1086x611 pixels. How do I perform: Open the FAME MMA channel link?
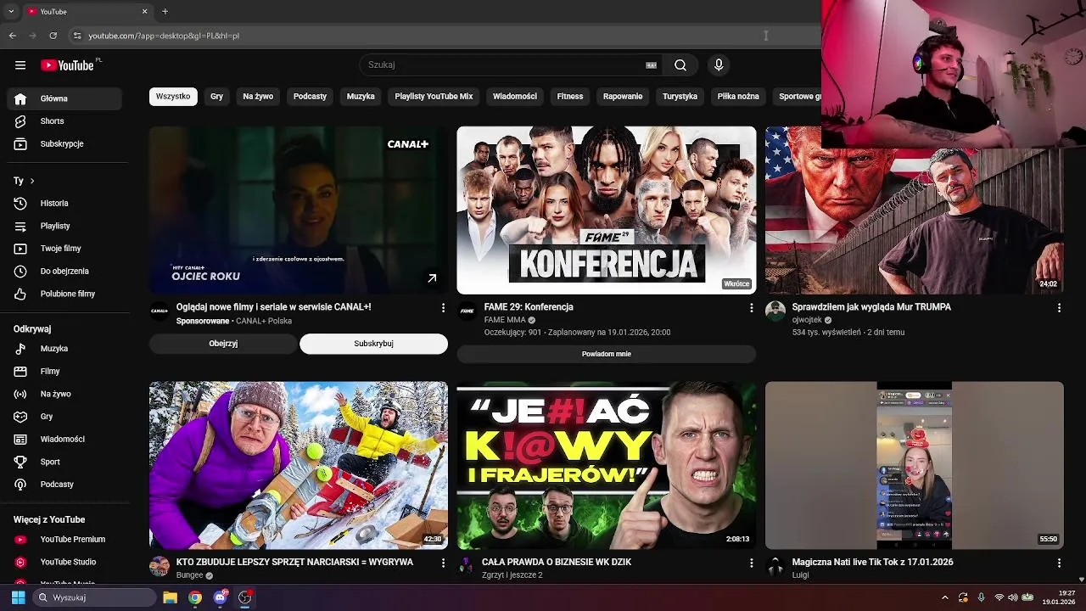[505, 320]
